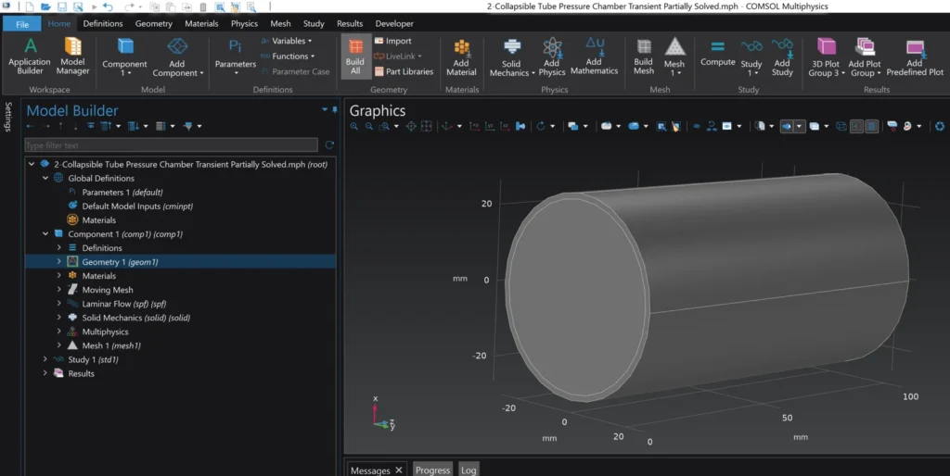Switch to the Log tab
Image resolution: width=950 pixels, height=476 pixels.
pos(469,470)
